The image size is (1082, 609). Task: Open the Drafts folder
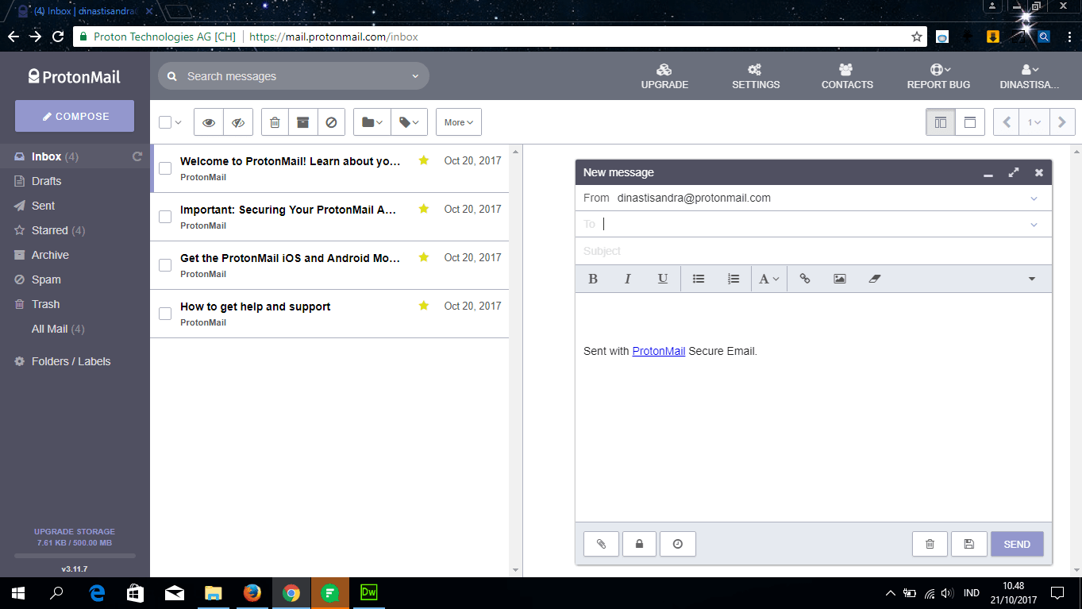point(46,181)
